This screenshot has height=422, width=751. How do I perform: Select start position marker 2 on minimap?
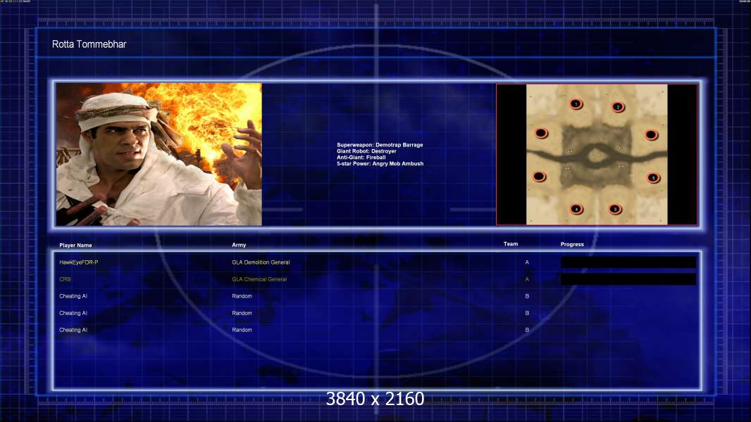618,107
